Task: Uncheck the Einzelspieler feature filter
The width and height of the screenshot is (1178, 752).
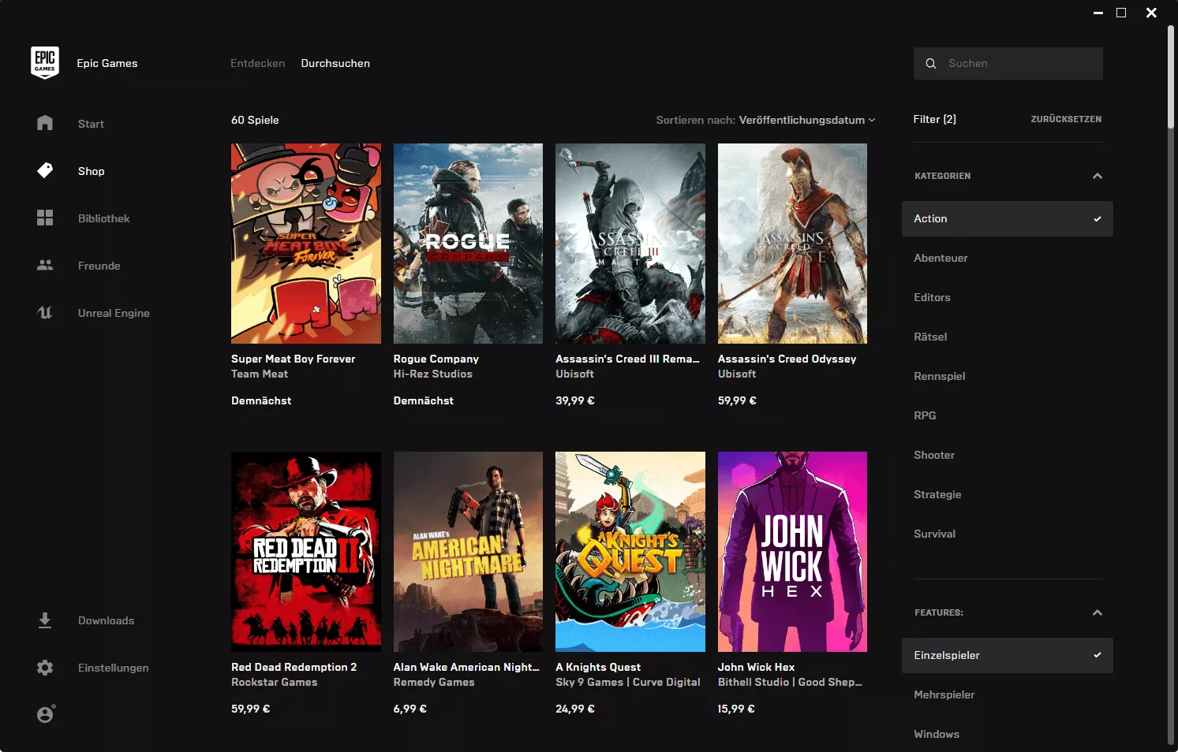Action: point(1007,655)
